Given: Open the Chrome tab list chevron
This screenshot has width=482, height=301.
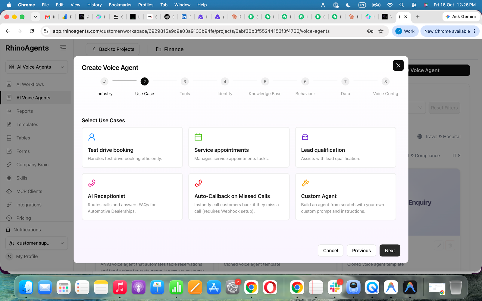Looking at the screenshot, I should (x=35, y=17).
